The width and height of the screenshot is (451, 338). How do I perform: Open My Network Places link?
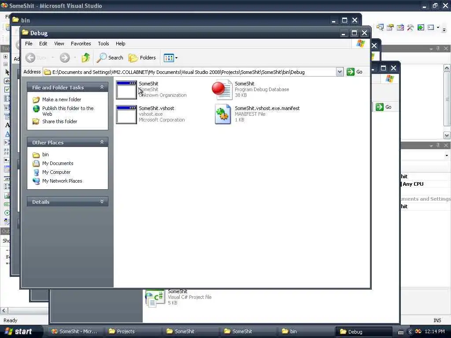[62, 181]
